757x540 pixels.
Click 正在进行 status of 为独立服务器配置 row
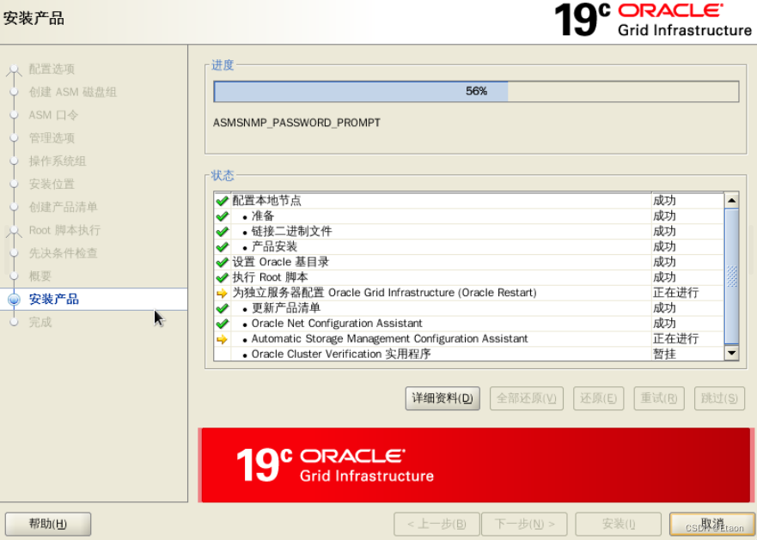[x=675, y=293]
